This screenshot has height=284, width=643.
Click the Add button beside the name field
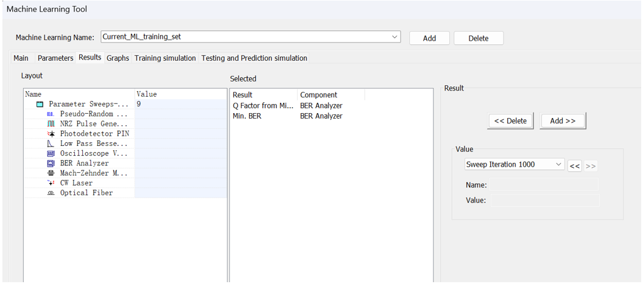[x=429, y=38]
